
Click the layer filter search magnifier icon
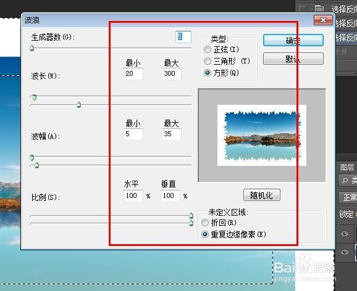click(x=345, y=180)
